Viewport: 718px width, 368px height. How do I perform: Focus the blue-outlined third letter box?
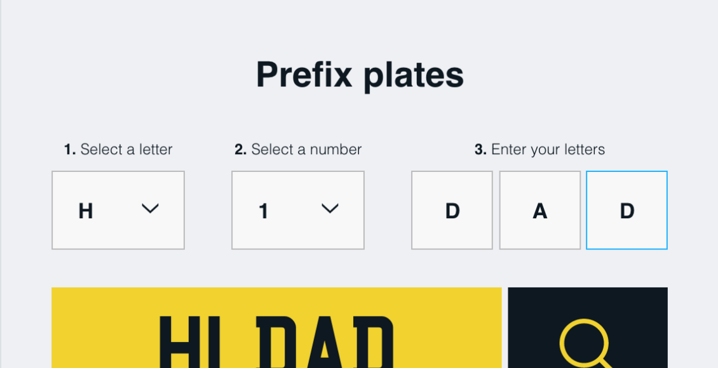point(627,210)
